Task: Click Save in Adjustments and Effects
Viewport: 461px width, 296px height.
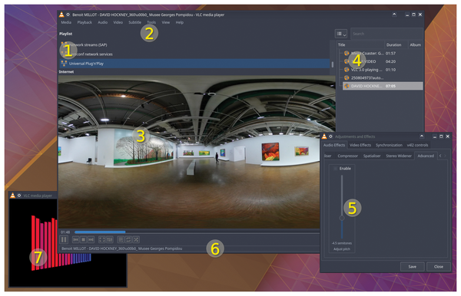Action: [412, 267]
